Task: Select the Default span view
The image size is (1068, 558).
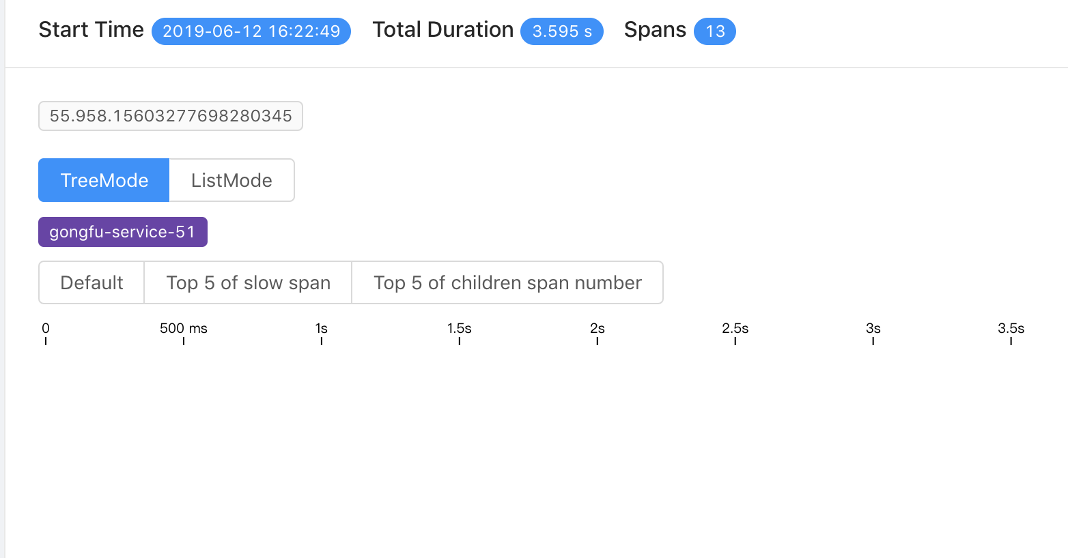Action: [91, 282]
